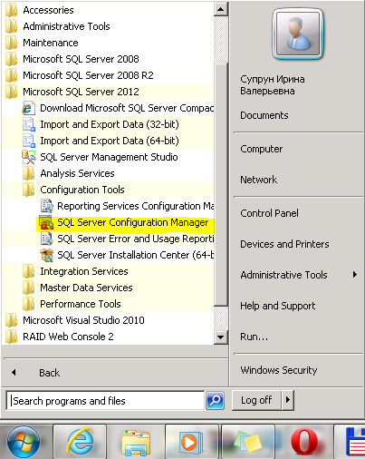This screenshot has height=459, width=365.
Task: Open Control Panel from the right pane
Action: (x=269, y=213)
